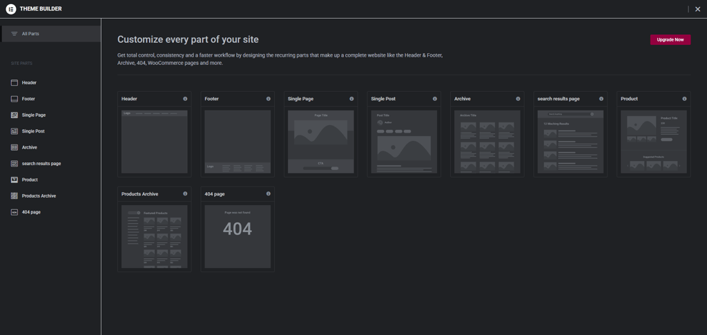
Task: Open info icon on Products Archive card
Action: coord(185,194)
